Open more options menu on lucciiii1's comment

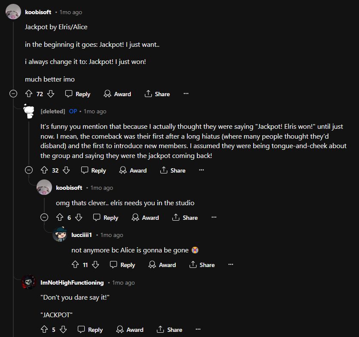230,264
